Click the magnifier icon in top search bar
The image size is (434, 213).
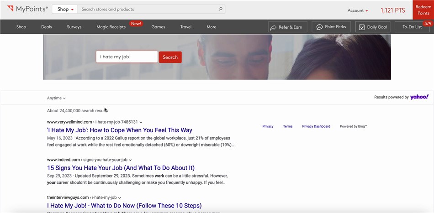pyautogui.click(x=220, y=9)
